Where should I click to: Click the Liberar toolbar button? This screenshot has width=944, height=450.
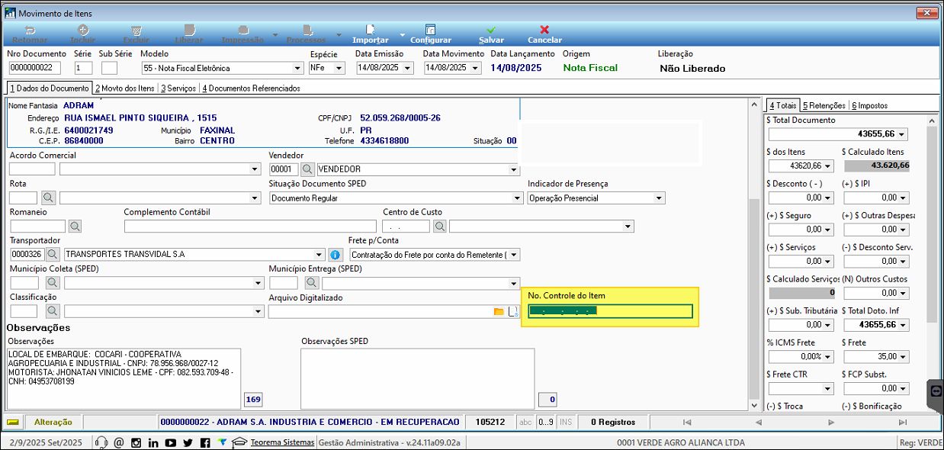(x=189, y=34)
